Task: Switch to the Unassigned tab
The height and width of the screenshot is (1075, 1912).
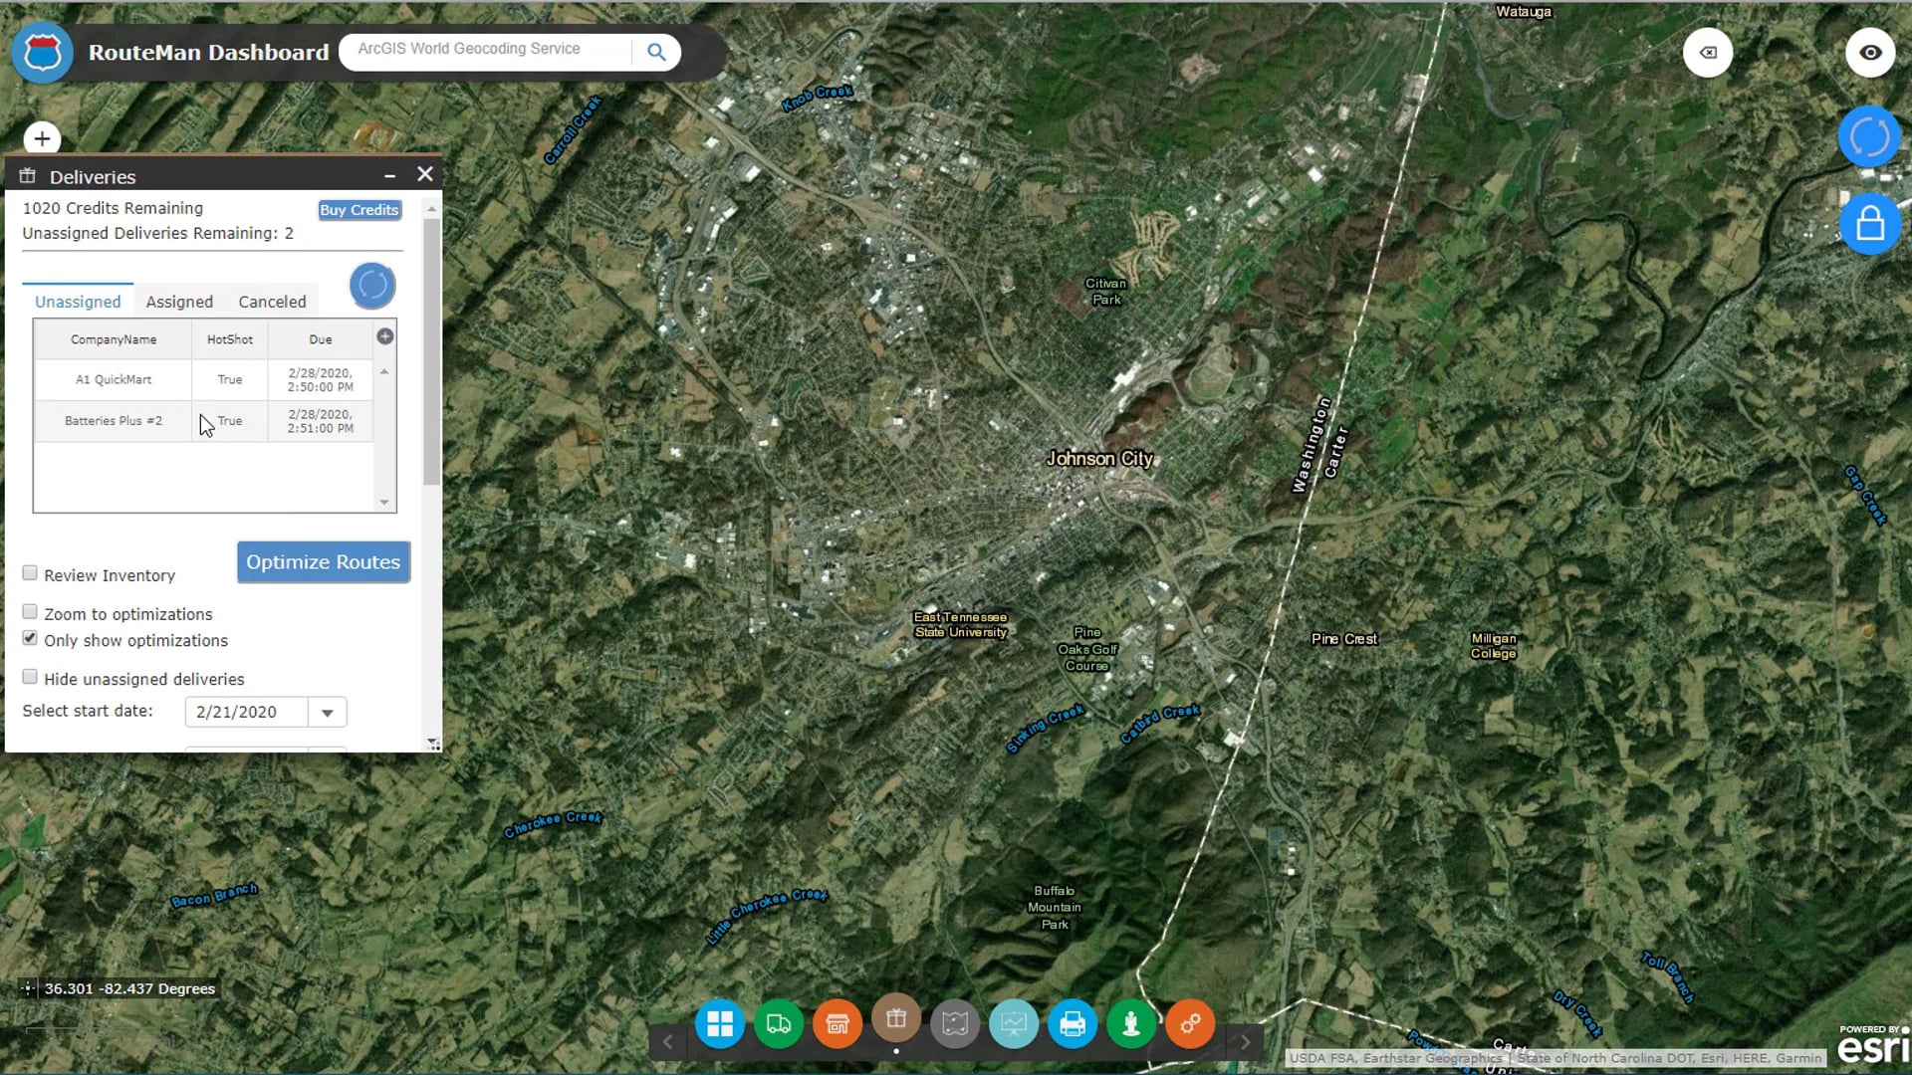Action: 78,302
